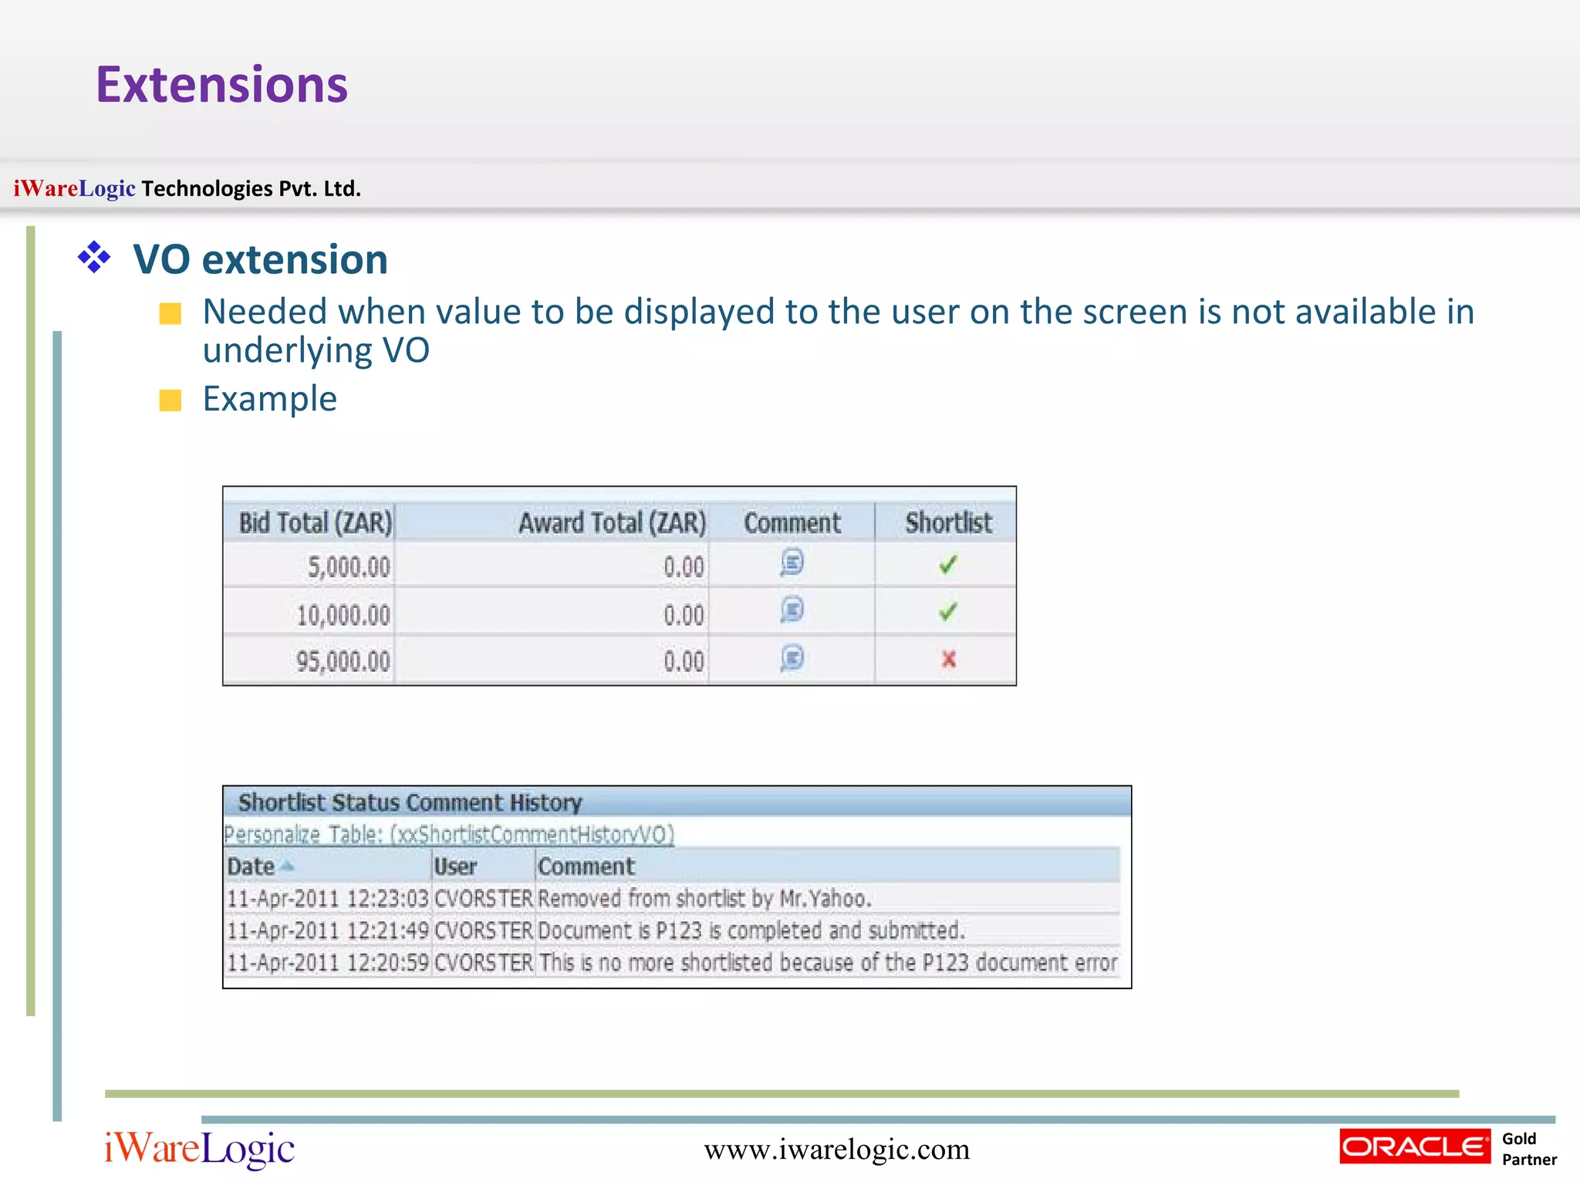The width and height of the screenshot is (1580, 1185).
Task: Click Shortlist Status Comment History title bar
Action: point(677,802)
